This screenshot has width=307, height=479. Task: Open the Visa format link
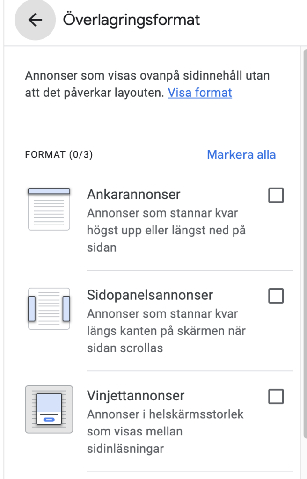(200, 93)
